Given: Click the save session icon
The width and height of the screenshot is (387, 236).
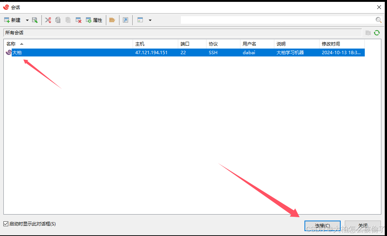Looking at the screenshot, I should (x=35, y=20).
